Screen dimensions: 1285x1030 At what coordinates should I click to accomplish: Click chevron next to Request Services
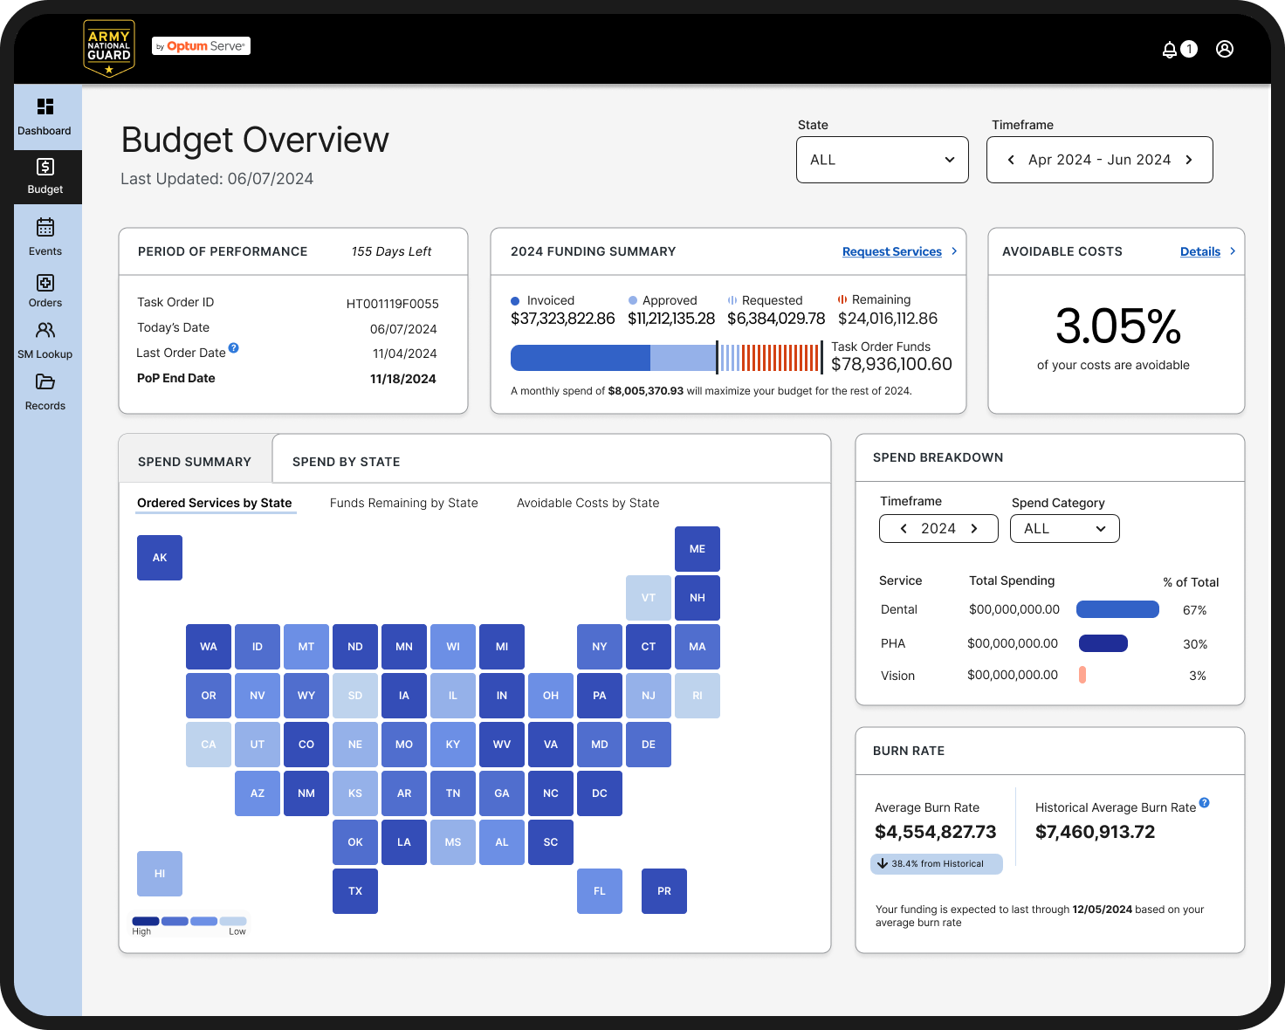tap(954, 251)
